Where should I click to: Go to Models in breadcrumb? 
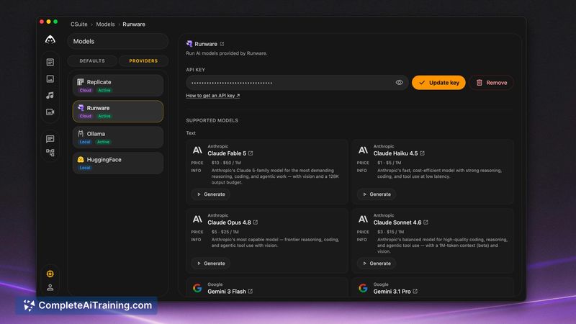coord(105,24)
